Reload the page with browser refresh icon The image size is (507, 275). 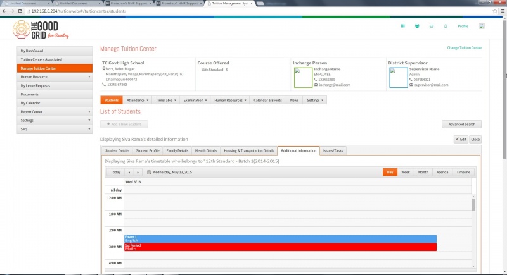20,11
